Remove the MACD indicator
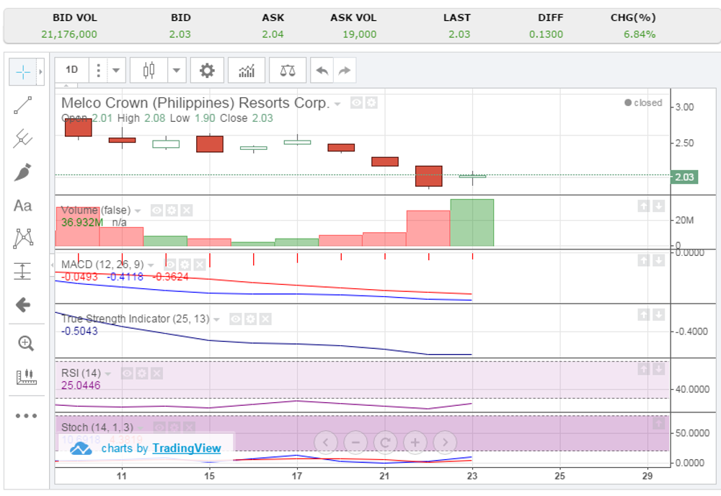Screen dimensions: 721x496 click(x=200, y=265)
